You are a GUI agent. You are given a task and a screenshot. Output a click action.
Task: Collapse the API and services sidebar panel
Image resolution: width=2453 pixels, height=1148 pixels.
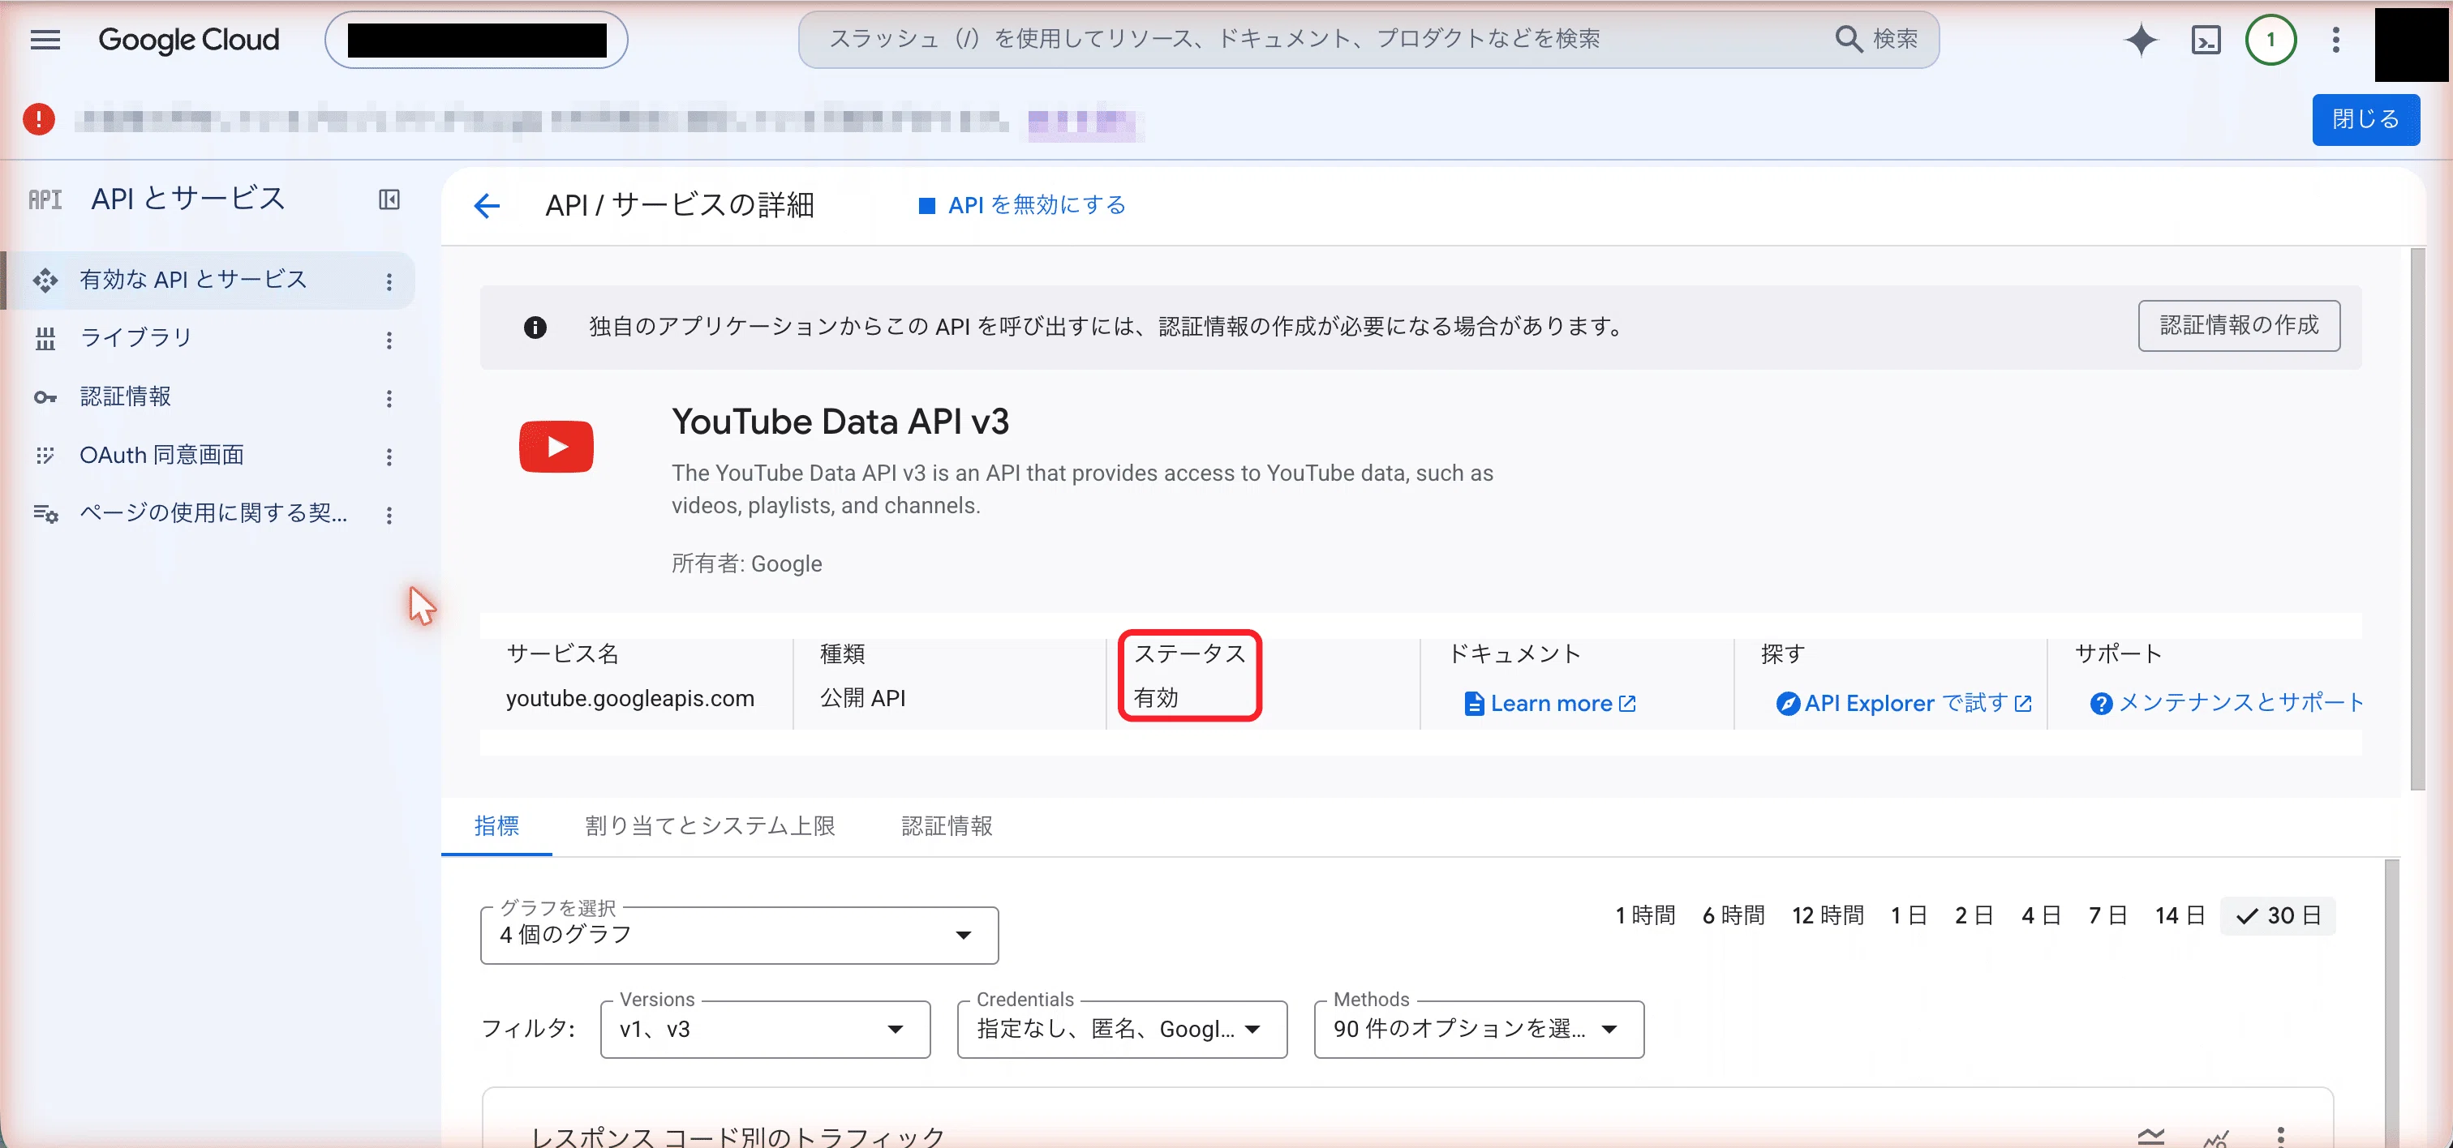(x=389, y=199)
